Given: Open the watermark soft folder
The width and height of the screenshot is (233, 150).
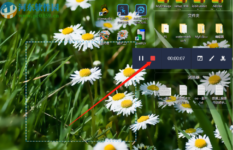Looking at the screenshot, I should (183, 33).
